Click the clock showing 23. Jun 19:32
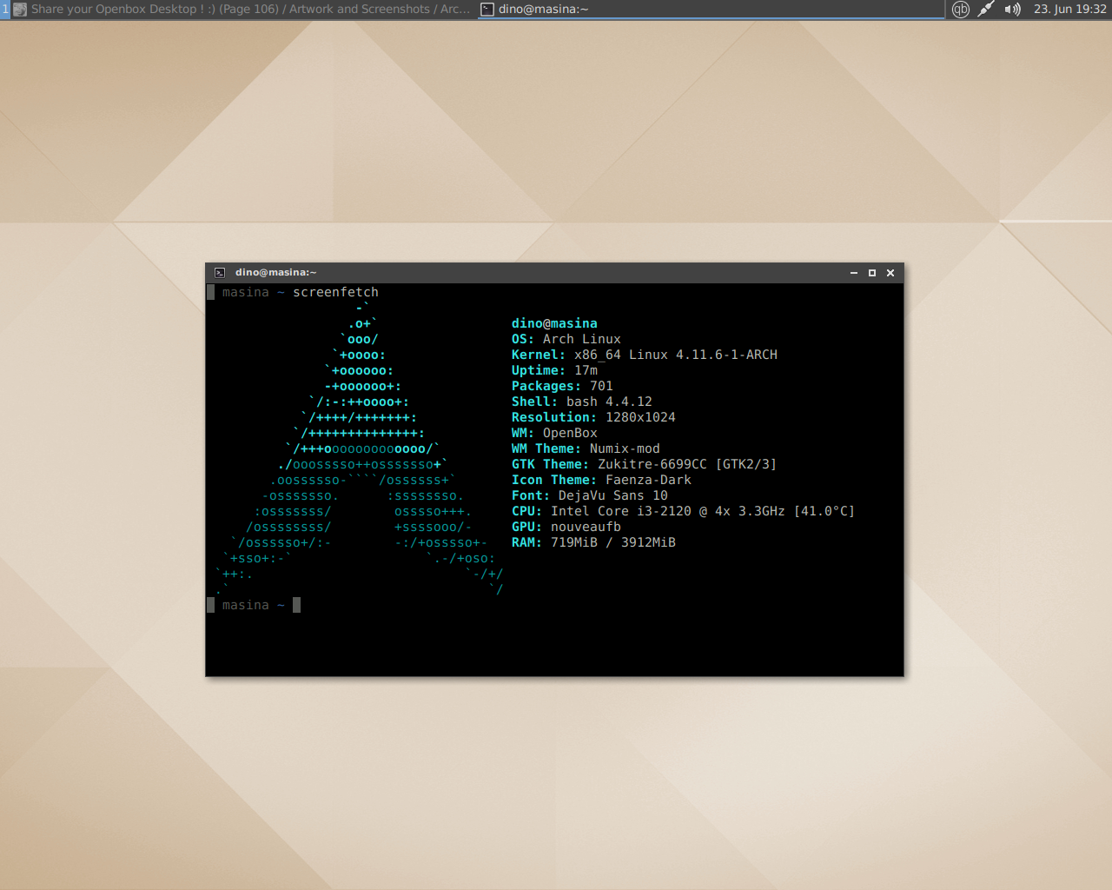Viewport: 1112px width, 890px height. pyautogui.click(x=1069, y=10)
